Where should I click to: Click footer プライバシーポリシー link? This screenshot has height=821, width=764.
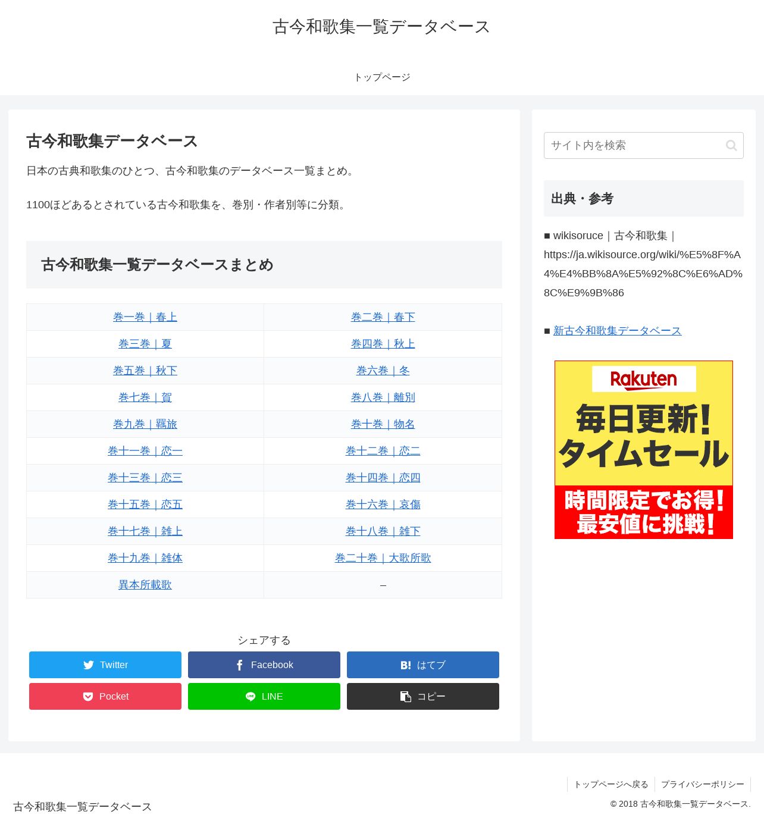coord(703,784)
